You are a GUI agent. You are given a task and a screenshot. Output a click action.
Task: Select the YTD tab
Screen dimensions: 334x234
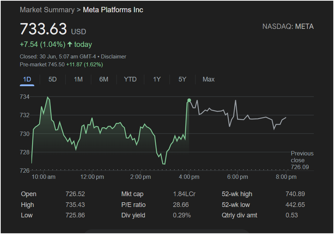point(130,79)
